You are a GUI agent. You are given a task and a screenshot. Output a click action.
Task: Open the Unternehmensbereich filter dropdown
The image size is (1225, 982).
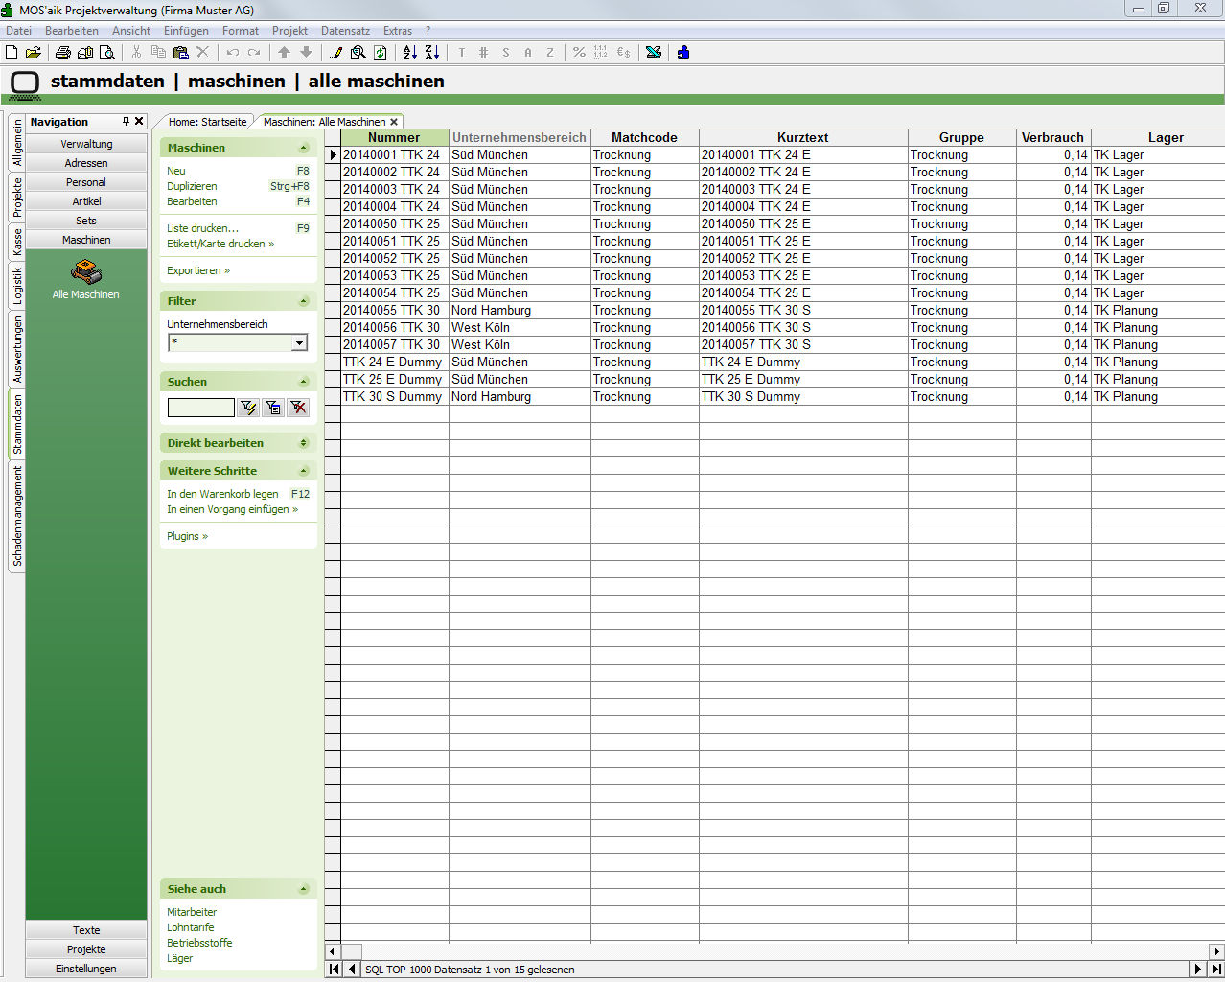click(299, 343)
